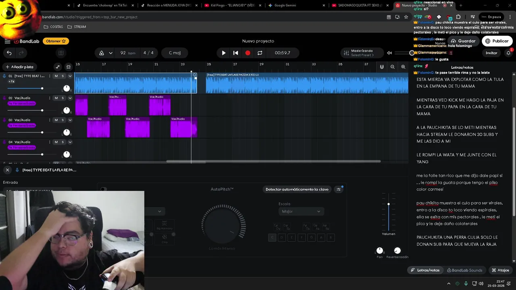Screen dimensions: 516x290
Task: Click the track collapse icon beside Añadir pista
Action: pos(69,67)
